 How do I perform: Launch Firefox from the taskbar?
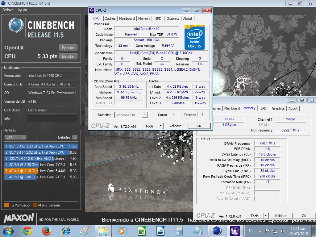(46, 231)
